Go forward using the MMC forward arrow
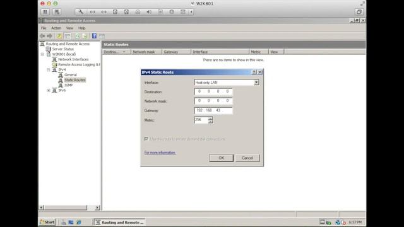The image size is (404, 227). click(x=50, y=36)
